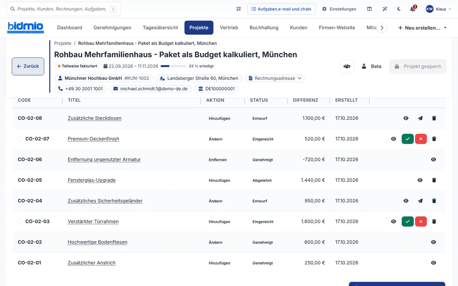This screenshot has width=458, height=286.
Task: View CO-02-07 with the eye icon
Action: (393, 139)
